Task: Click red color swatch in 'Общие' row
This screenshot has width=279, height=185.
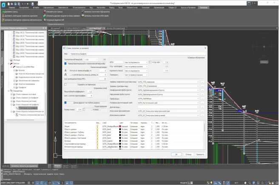Action: (121, 126)
